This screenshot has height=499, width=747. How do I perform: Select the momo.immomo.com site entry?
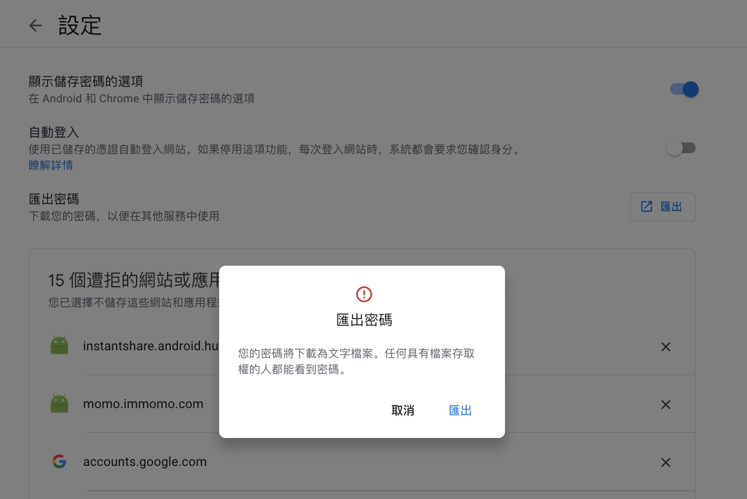point(143,404)
